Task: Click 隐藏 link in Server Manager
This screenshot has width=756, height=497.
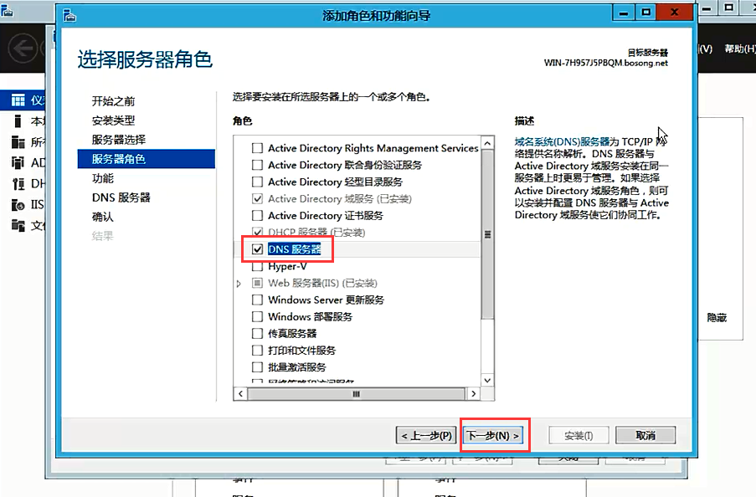Action: [717, 318]
